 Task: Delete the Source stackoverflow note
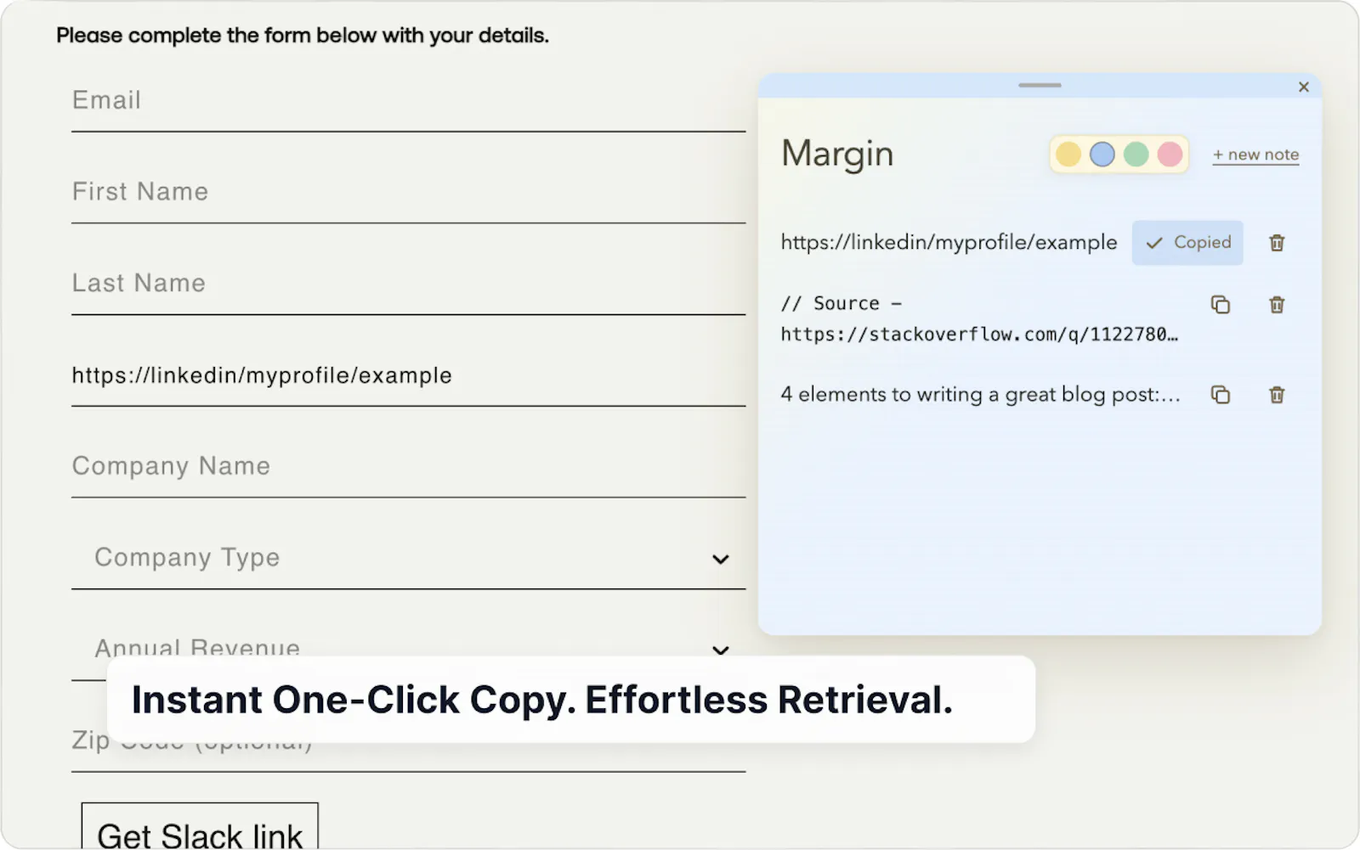click(x=1277, y=305)
